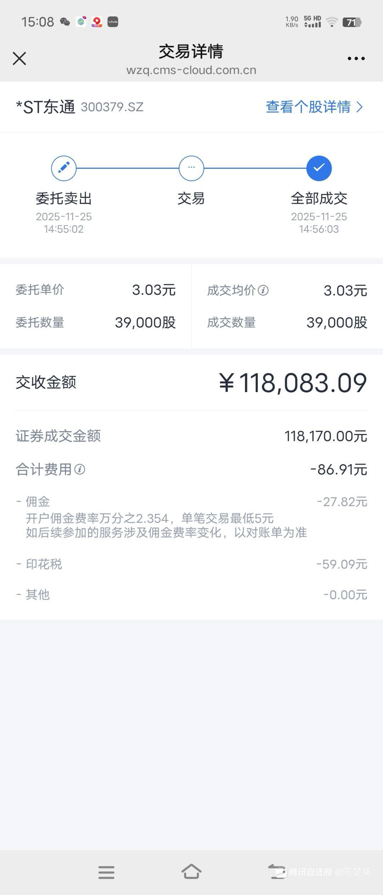Tap stock code 300379.SZ

(112, 107)
